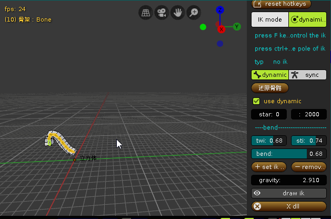Adjust the sti: 0.74 slider
Screen dimensions: 331x219
point(309,141)
